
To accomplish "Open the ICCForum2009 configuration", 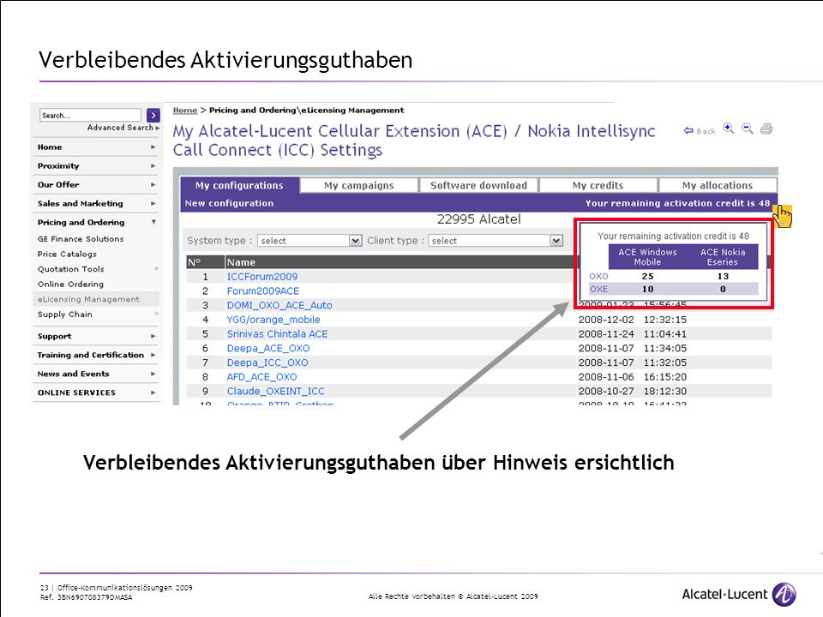I will tap(262, 277).
